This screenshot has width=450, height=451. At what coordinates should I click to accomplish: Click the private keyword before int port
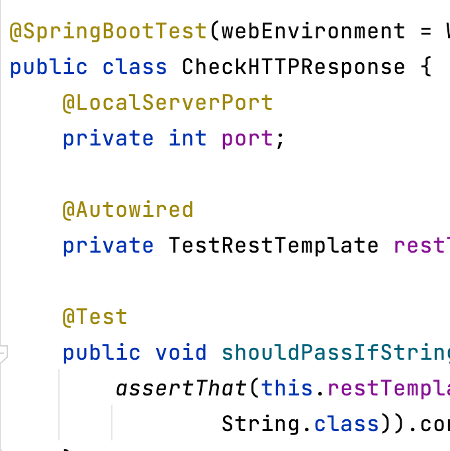point(108,138)
